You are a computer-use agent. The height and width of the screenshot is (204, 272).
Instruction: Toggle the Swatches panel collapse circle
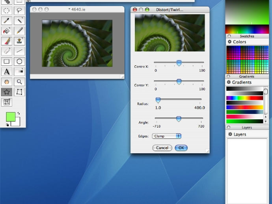[229, 36]
